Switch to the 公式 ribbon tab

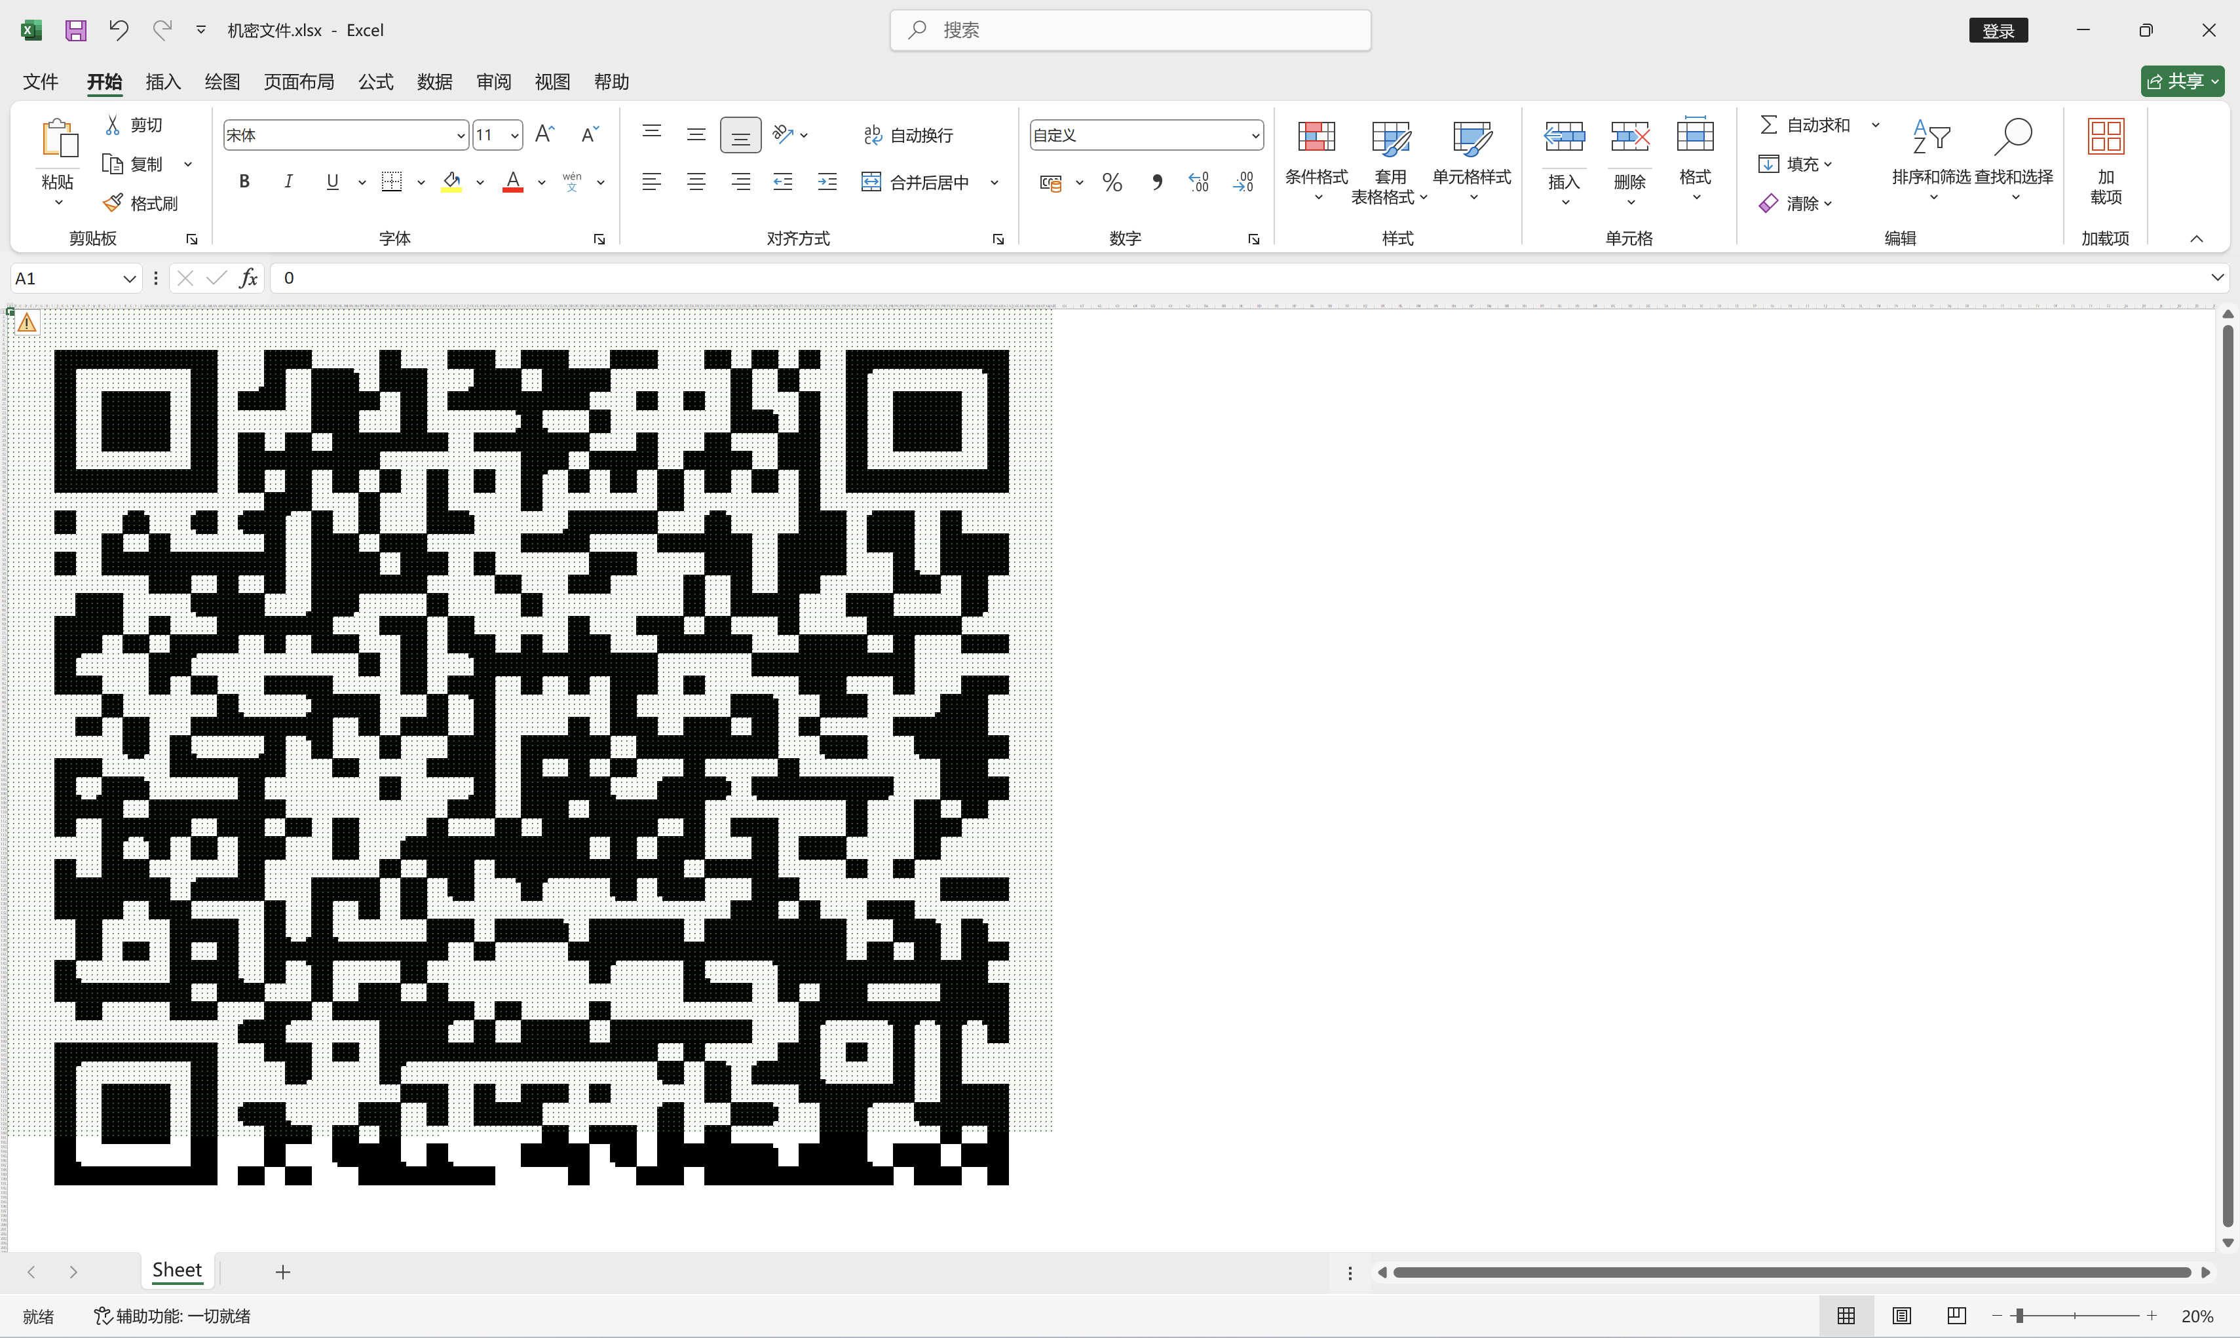[x=376, y=82]
